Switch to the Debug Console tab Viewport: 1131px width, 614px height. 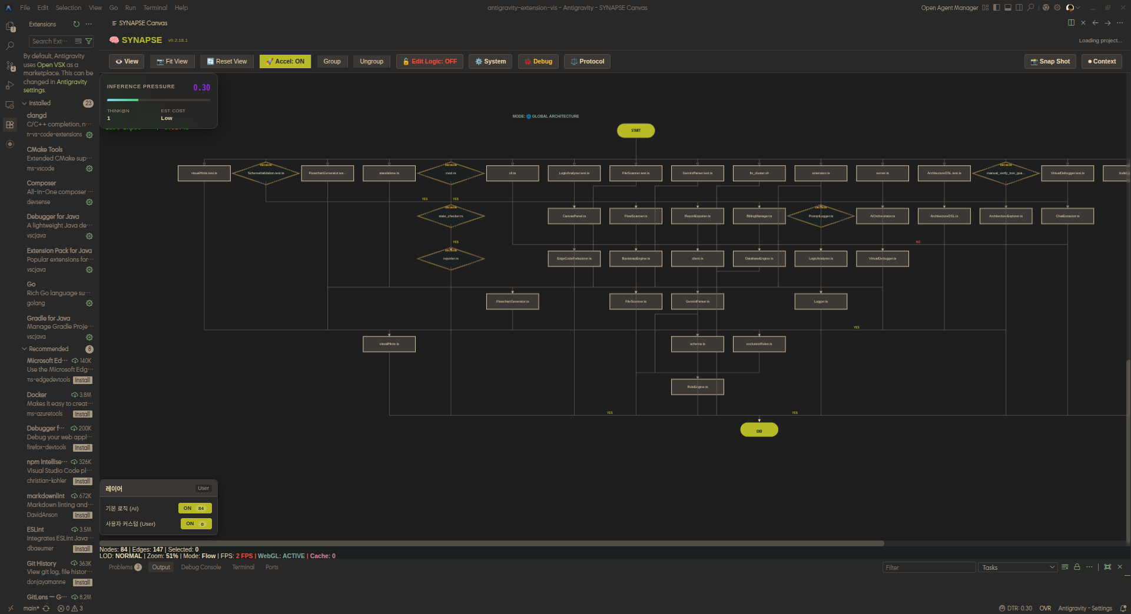tap(201, 568)
